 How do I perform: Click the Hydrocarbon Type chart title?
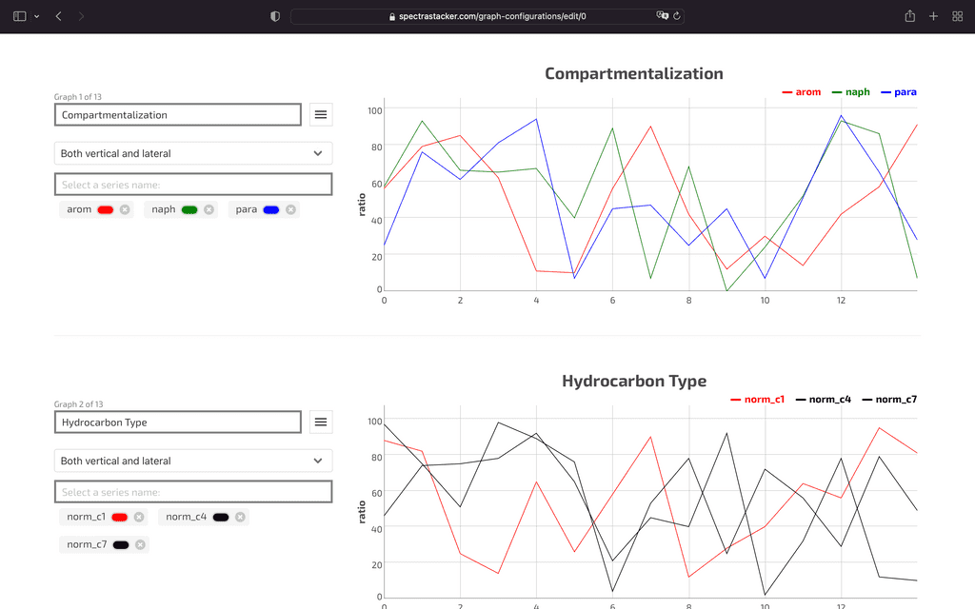pyautogui.click(x=634, y=381)
